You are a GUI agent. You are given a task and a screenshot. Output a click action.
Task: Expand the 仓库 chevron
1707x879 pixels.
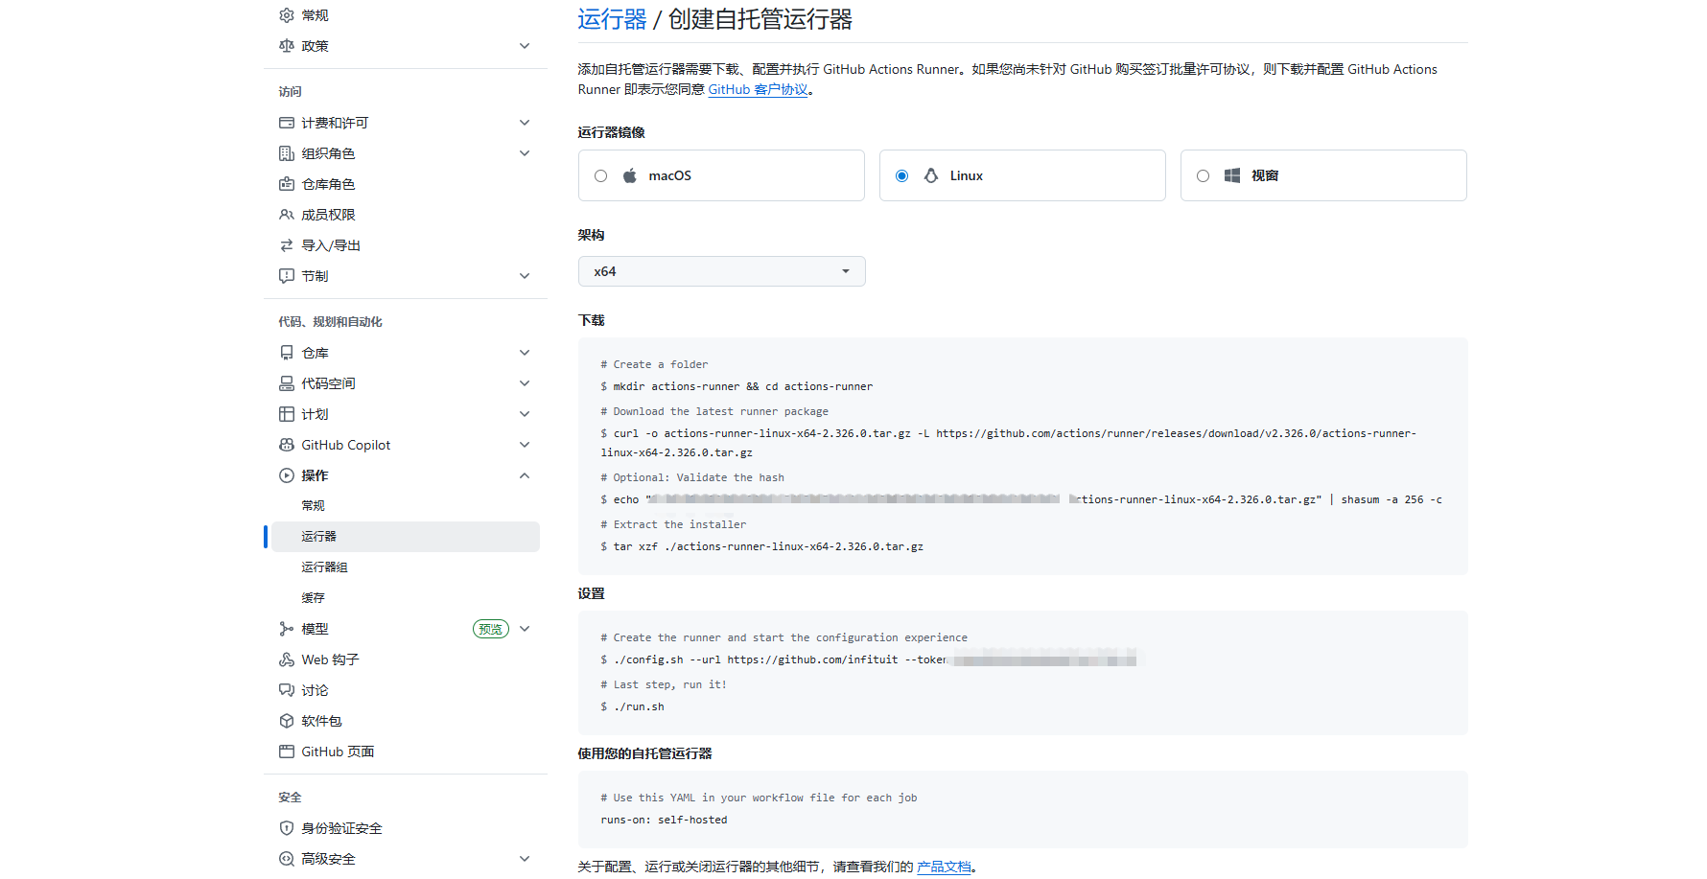[525, 353]
